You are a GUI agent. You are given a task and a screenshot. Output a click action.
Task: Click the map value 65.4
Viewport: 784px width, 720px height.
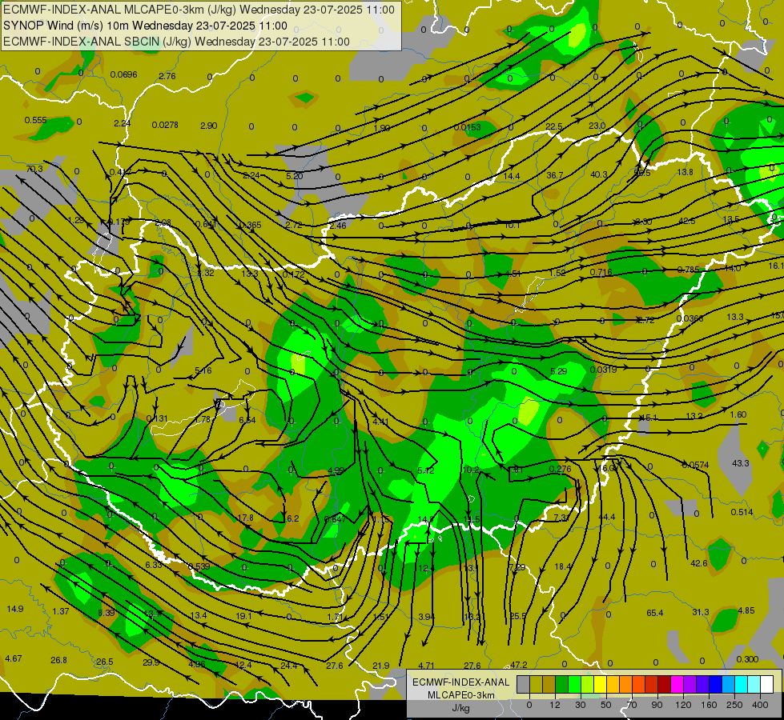click(654, 613)
